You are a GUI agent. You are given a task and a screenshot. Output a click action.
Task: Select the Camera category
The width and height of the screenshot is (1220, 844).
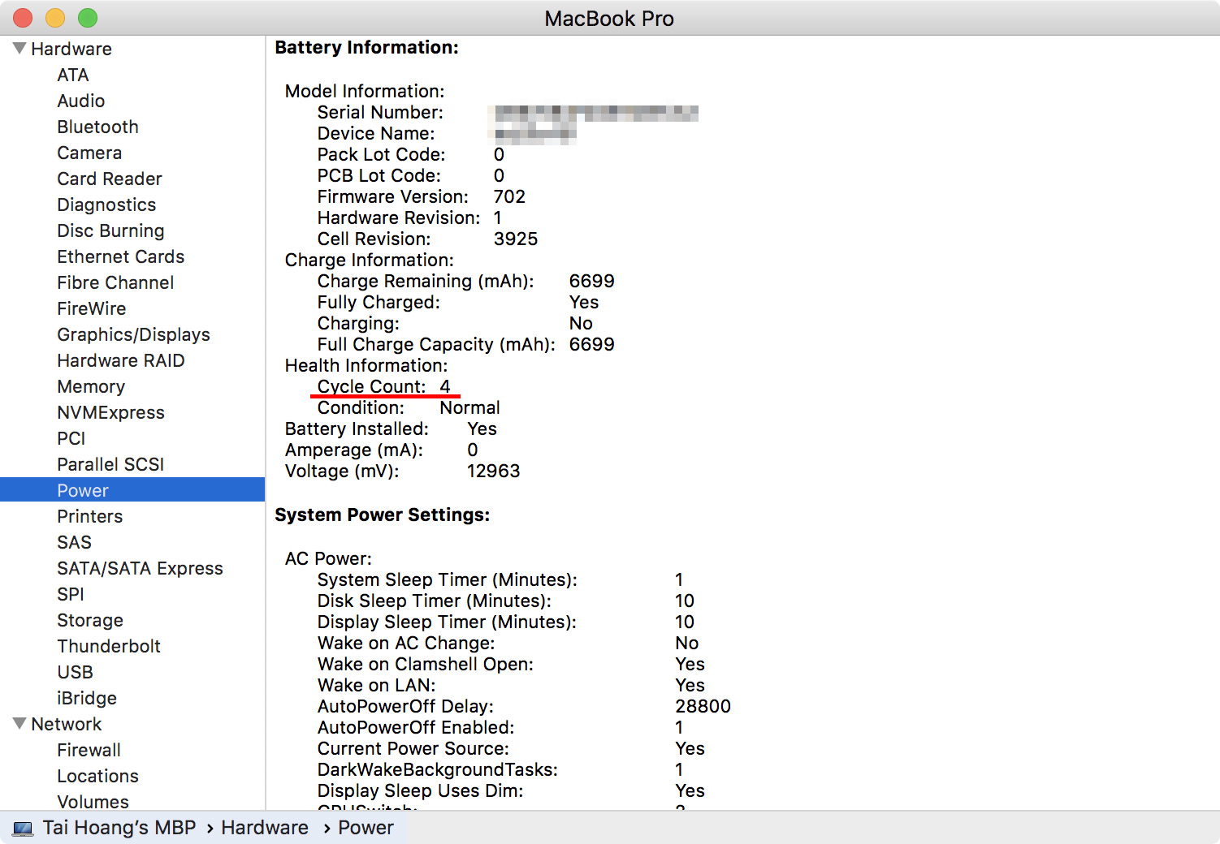pos(89,153)
